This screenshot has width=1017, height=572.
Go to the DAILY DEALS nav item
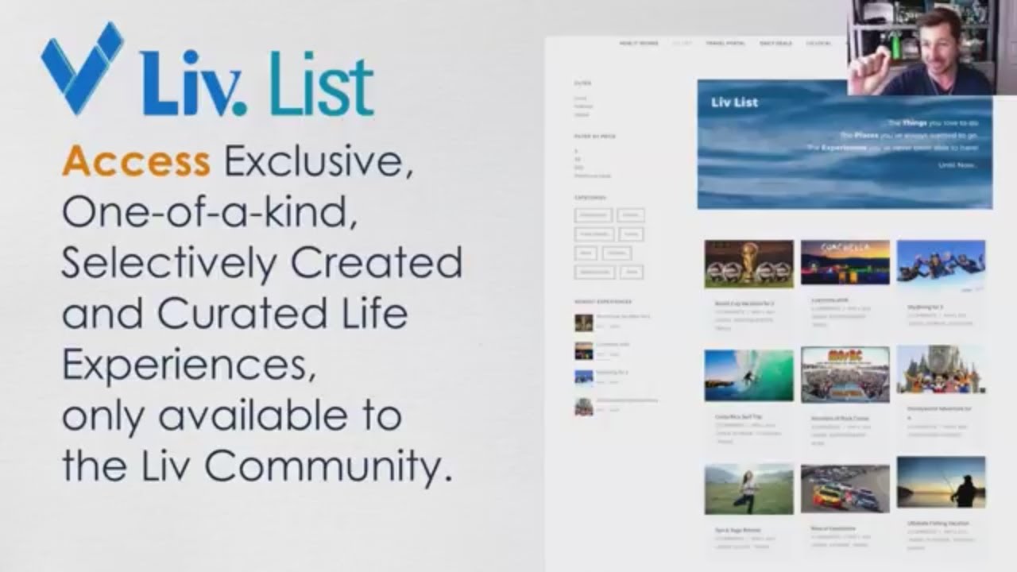coord(776,43)
